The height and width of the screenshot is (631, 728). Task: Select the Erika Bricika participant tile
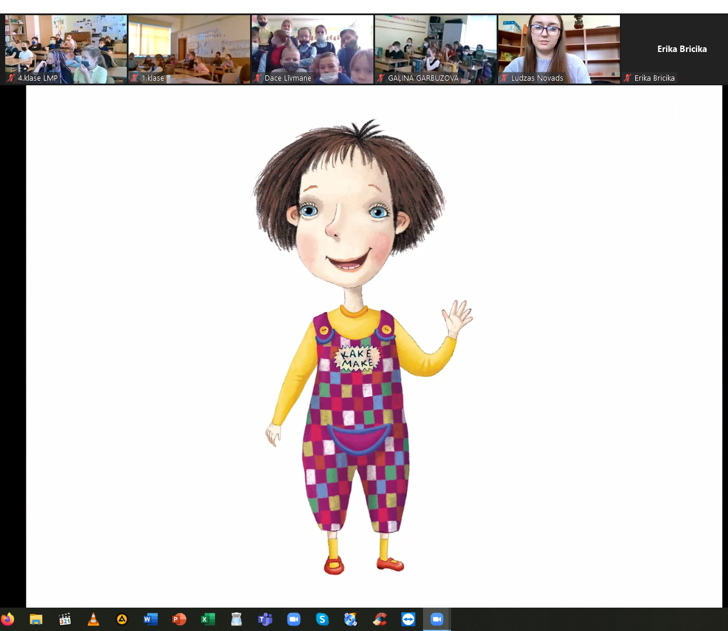click(674, 49)
